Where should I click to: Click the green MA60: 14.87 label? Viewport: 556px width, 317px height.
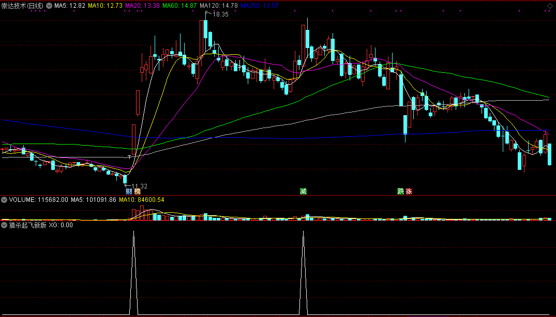click(179, 6)
